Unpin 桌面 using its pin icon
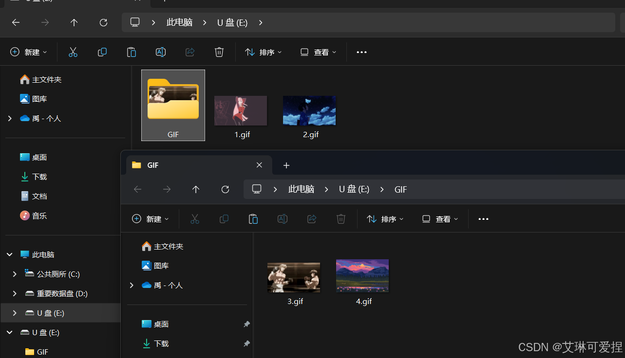Screen dimensions: 625x358 (x=246, y=324)
